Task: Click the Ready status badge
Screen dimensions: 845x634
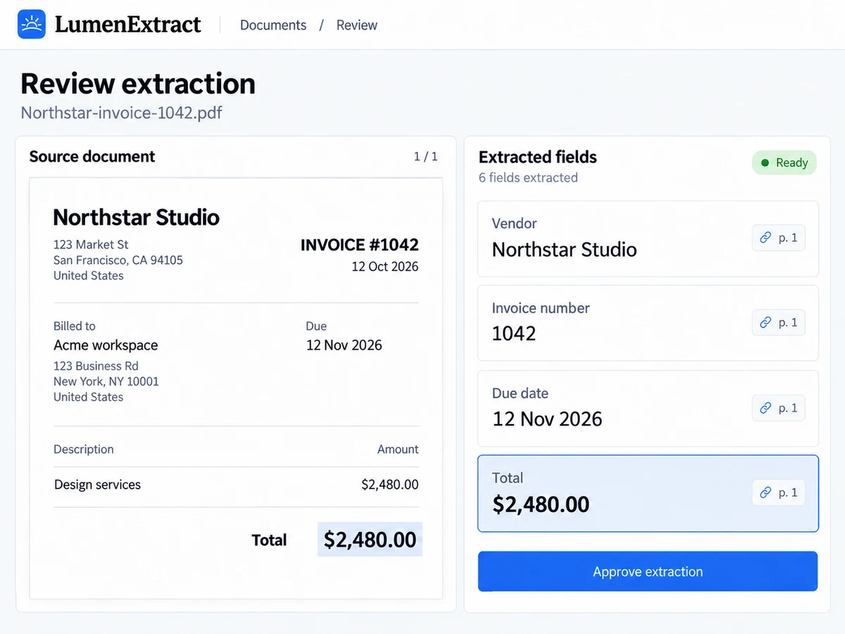Action: (x=784, y=163)
